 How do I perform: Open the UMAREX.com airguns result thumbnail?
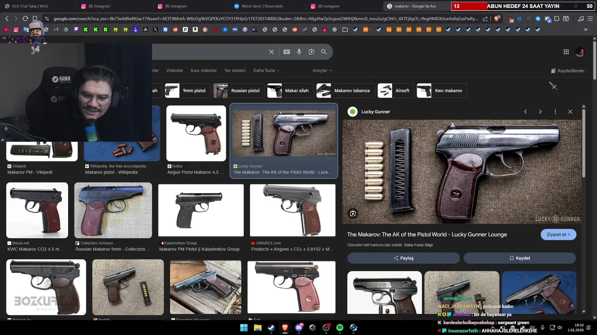click(x=292, y=210)
